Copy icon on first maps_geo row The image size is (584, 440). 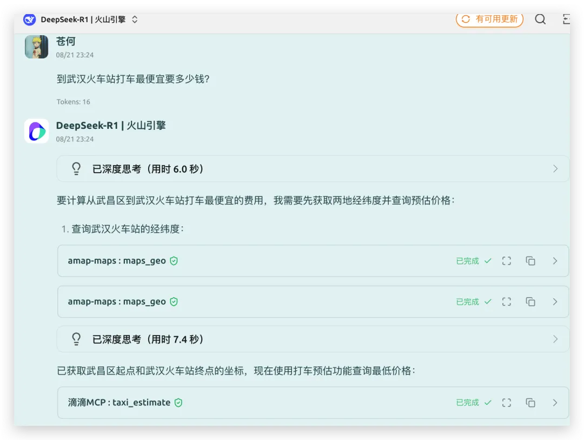(x=530, y=261)
